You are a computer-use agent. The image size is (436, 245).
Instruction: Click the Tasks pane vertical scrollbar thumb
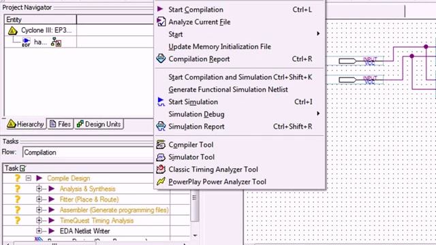(x=195, y=206)
